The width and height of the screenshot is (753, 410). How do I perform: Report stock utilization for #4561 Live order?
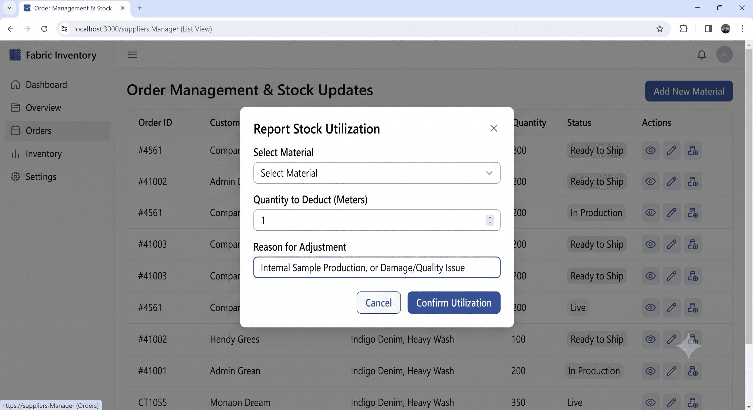tap(693, 307)
